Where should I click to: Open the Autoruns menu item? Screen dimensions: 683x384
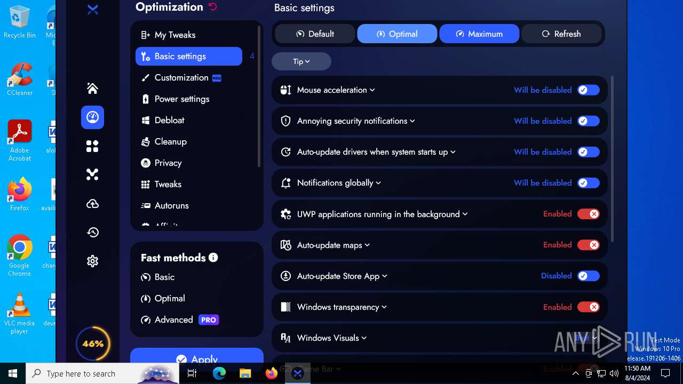click(x=189, y=205)
